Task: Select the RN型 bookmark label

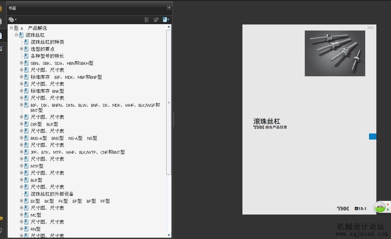Action: [x=36, y=229]
